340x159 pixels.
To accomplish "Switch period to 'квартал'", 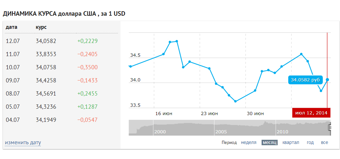I will click(291, 143).
